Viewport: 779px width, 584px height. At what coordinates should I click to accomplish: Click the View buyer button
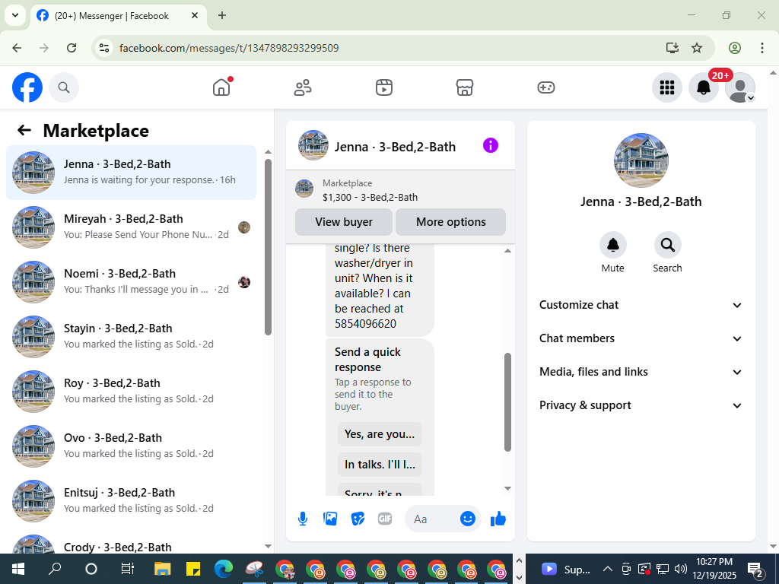point(344,222)
